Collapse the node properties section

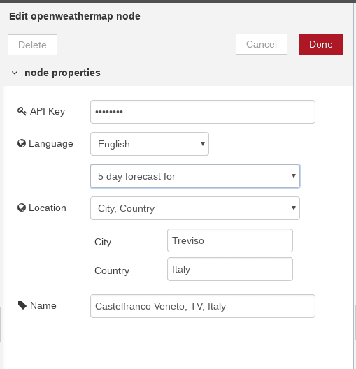pyautogui.click(x=15, y=73)
